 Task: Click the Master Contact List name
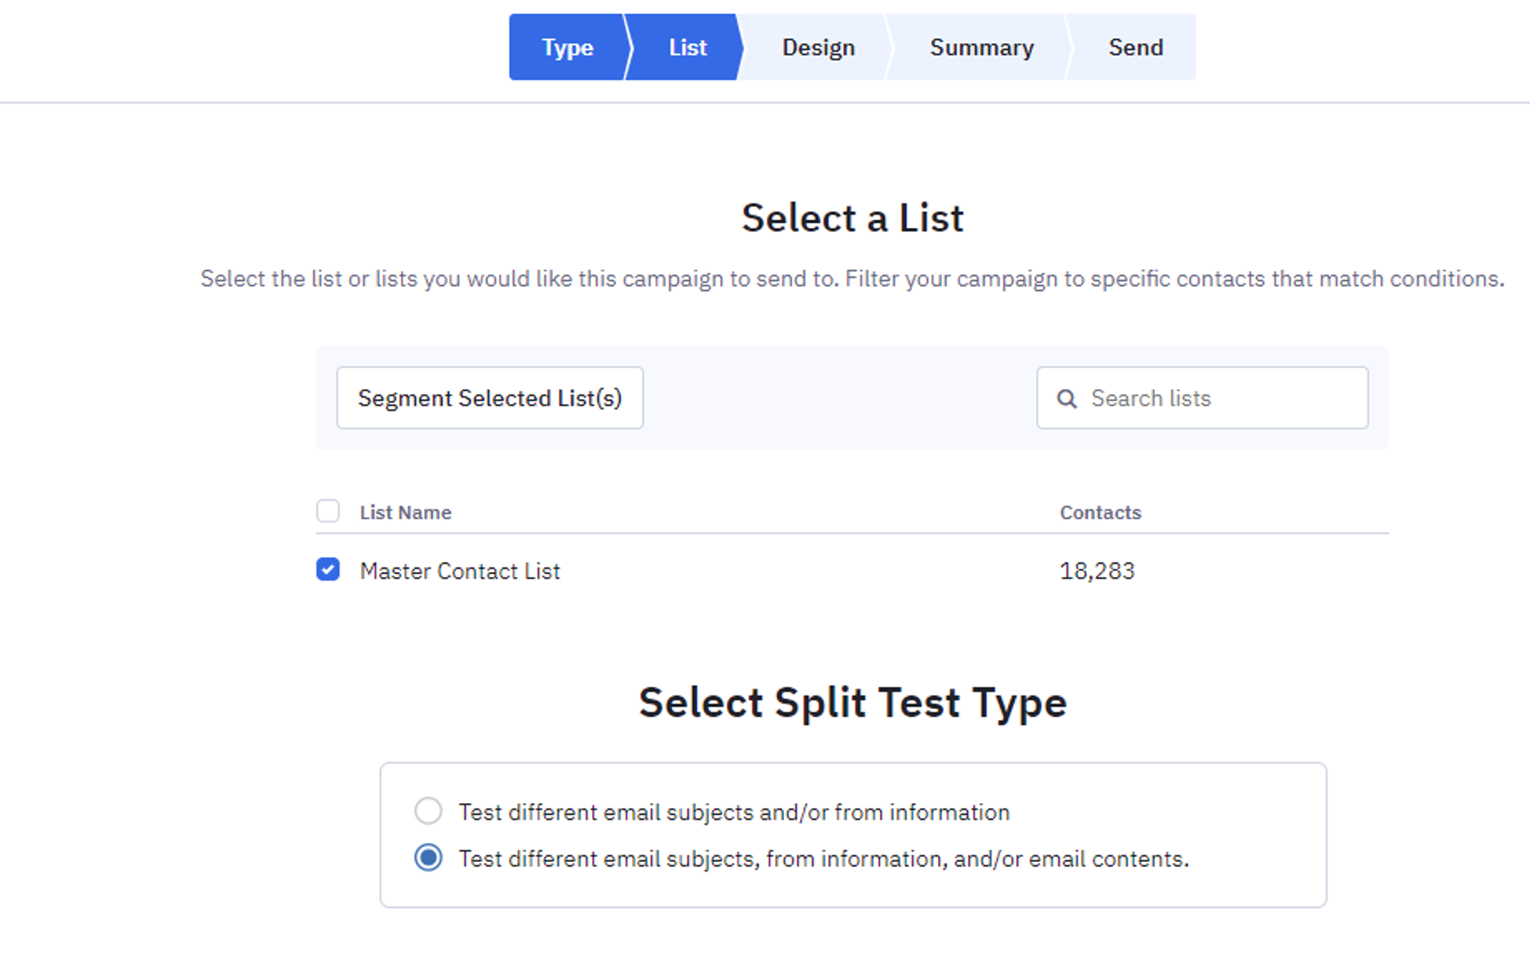coord(461,570)
